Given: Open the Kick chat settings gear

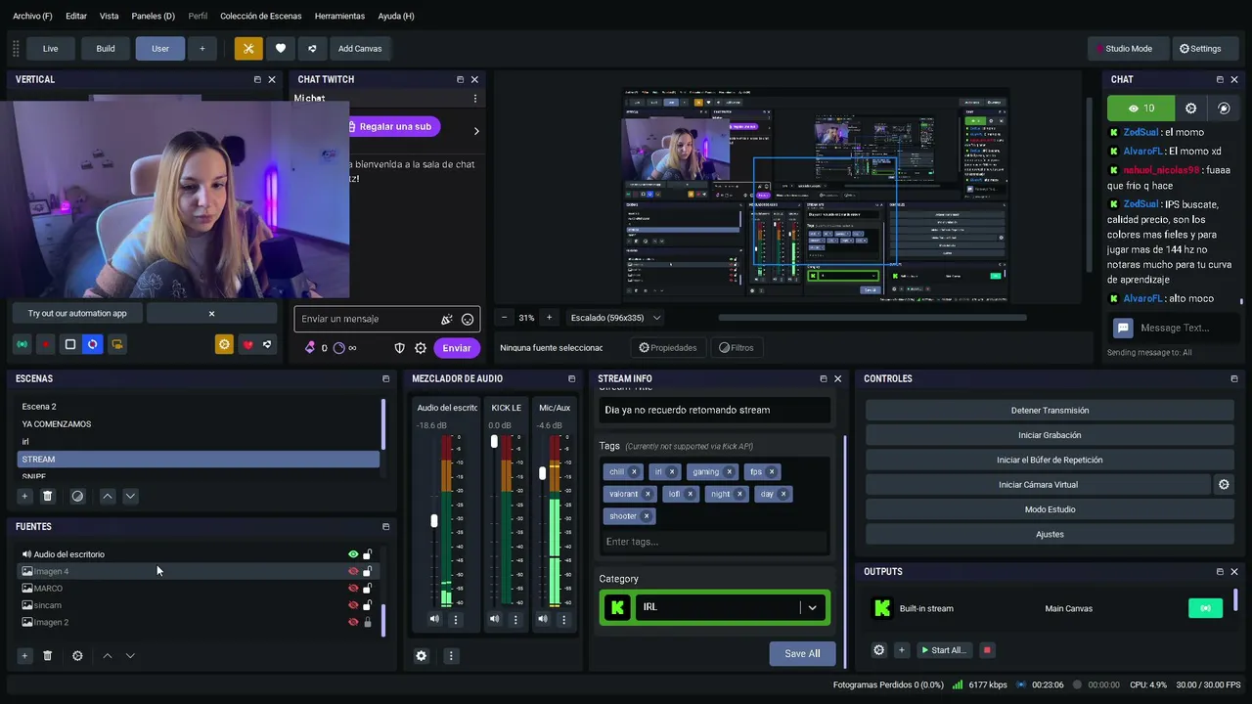Looking at the screenshot, I should [x=1190, y=109].
